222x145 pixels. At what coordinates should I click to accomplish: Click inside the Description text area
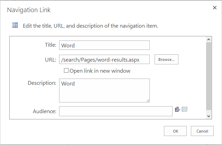pyautogui.click(x=104, y=90)
